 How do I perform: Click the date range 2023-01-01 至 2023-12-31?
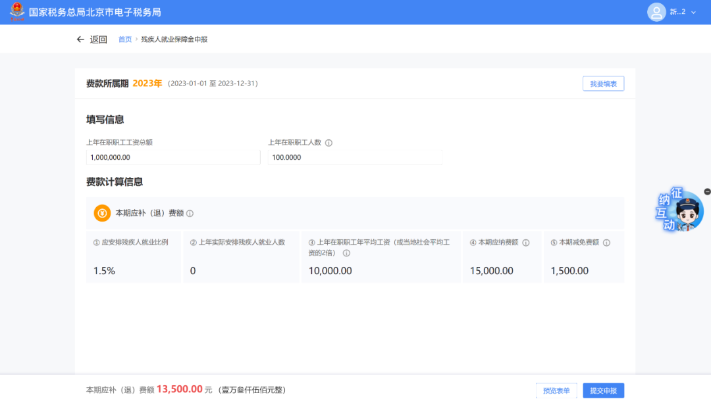coord(213,83)
